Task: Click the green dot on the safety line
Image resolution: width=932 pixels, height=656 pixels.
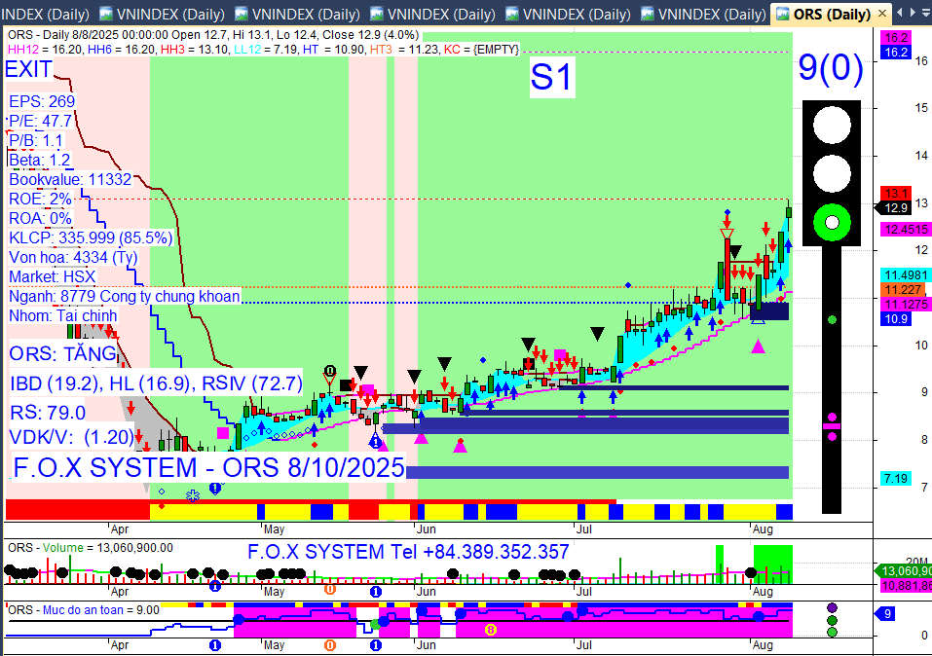Action: (x=375, y=624)
